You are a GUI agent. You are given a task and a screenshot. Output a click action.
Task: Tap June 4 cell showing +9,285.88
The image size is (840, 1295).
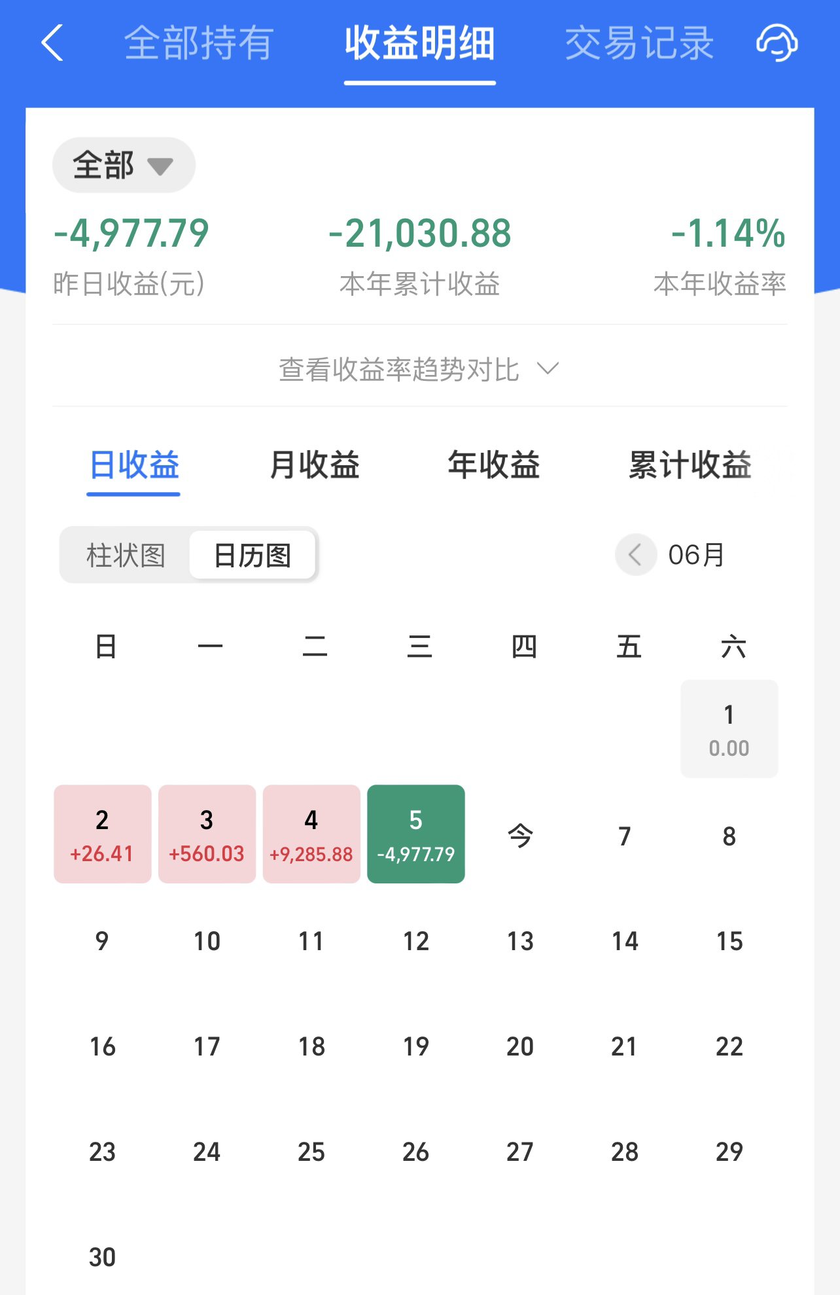[x=311, y=834]
